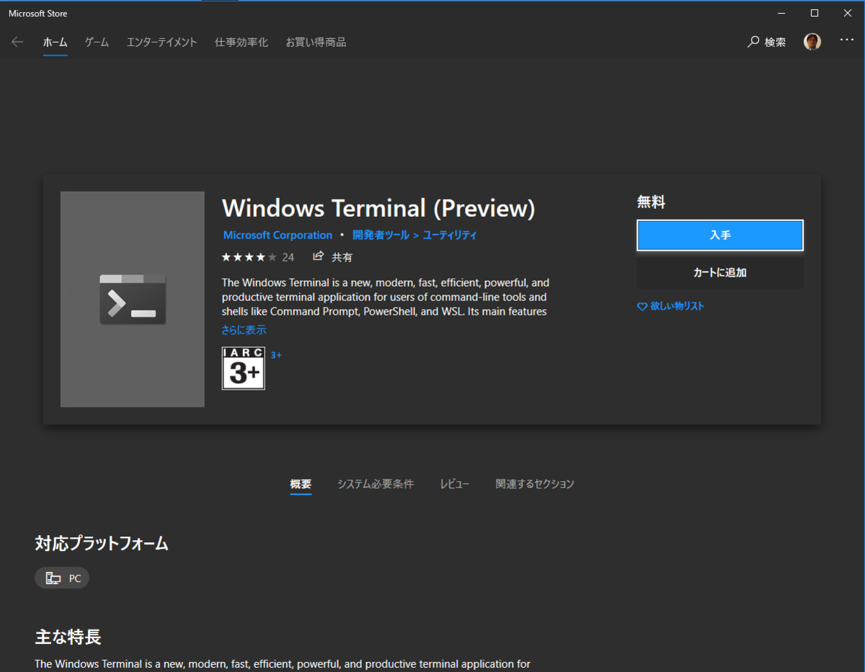Go back with the arrow icon
The width and height of the screenshot is (865, 672).
[17, 42]
